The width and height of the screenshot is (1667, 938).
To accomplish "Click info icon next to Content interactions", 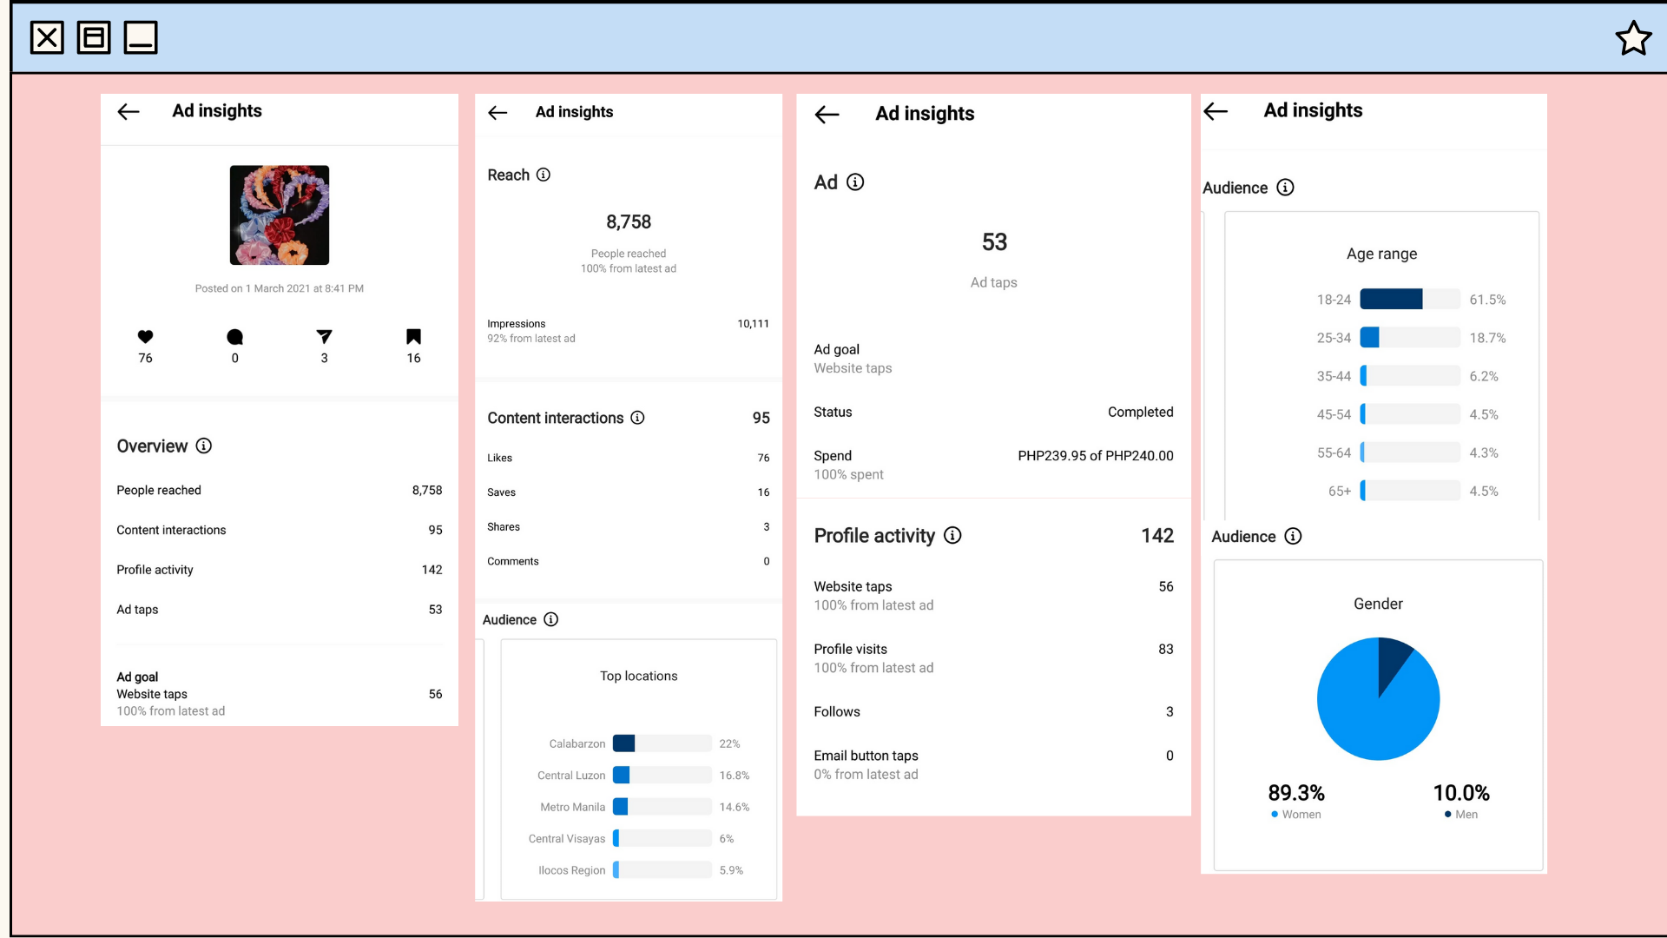I will [637, 418].
